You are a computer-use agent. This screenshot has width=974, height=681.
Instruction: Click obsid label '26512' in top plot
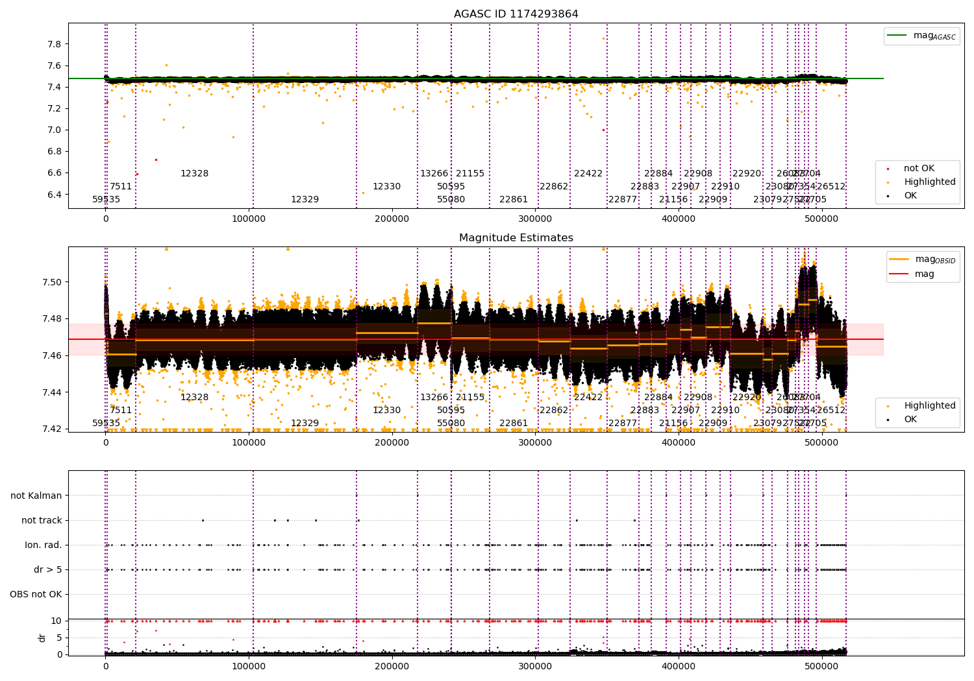pyautogui.click(x=831, y=187)
